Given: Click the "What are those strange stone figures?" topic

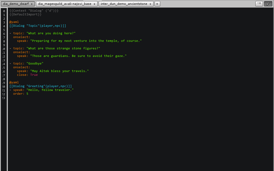Looking at the screenshot, I should (55, 48).
